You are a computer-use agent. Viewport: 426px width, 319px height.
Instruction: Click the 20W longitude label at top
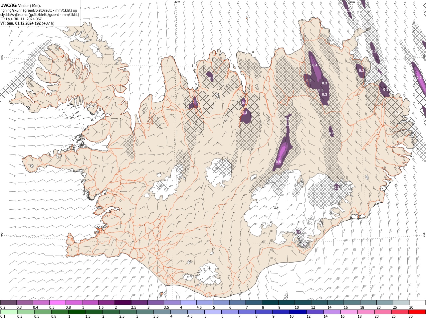[177, 2]
